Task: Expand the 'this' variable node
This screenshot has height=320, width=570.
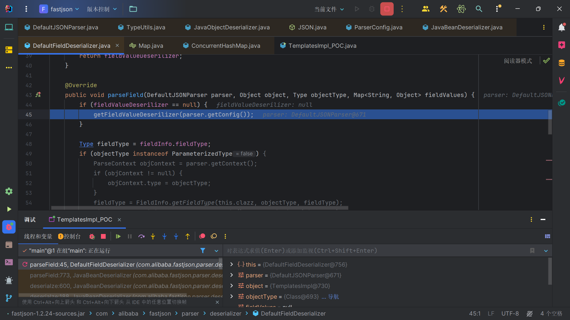Action: 232,264
